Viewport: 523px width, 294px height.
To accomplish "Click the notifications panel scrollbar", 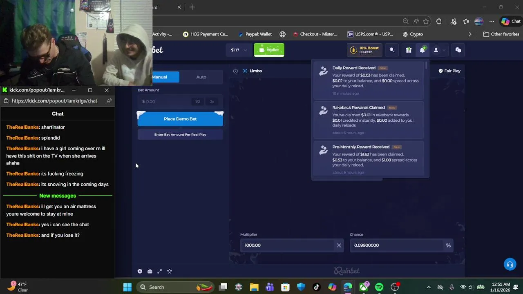I will [426, 65].
